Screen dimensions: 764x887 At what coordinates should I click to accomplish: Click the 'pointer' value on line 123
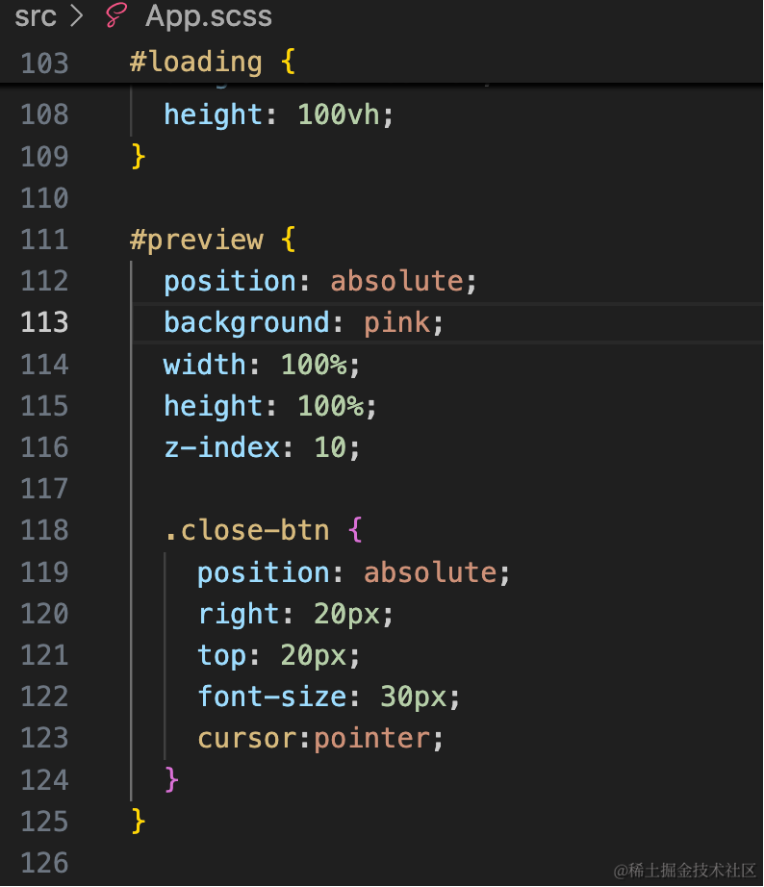point(371,738)
